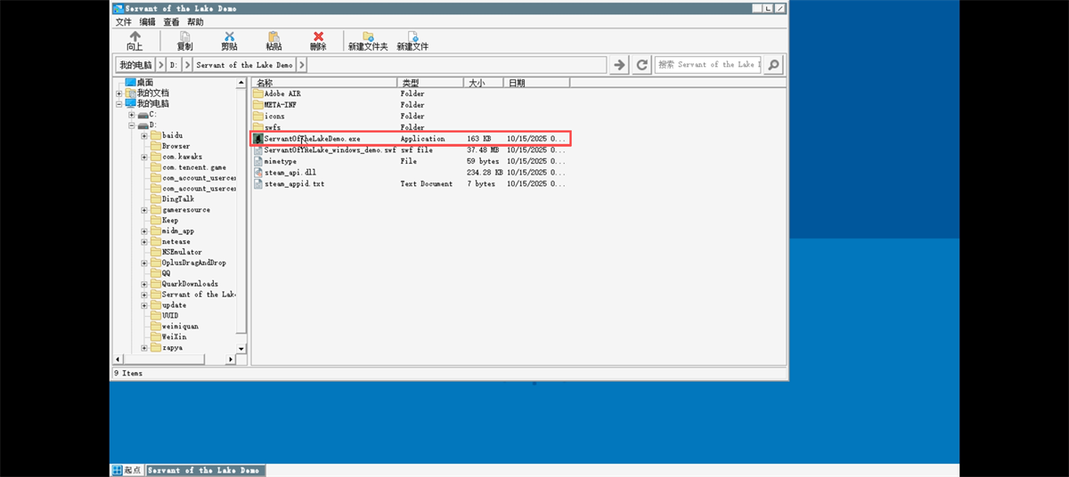Create a folder with 新建文件夹 icon
The image size is (1069, 477).
point(367,36)
